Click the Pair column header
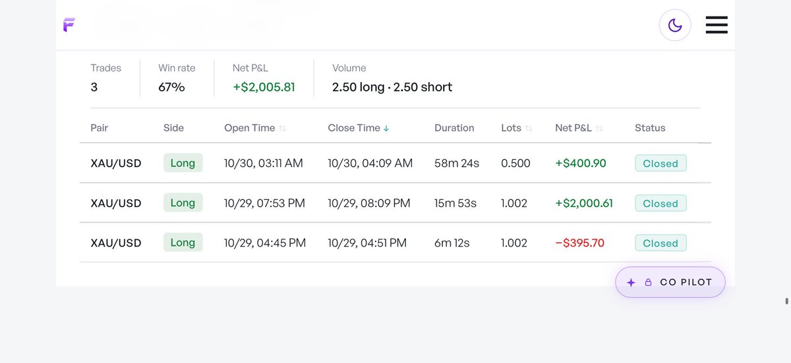Image resolution: width=791 pixels, height=363 pixels. pos(100,128)
